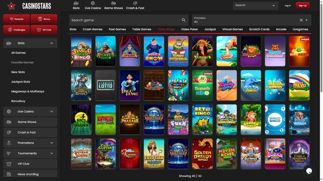Switch to the Crash Games tab
This screenshot has height=181, width=323.
[93, 29]
